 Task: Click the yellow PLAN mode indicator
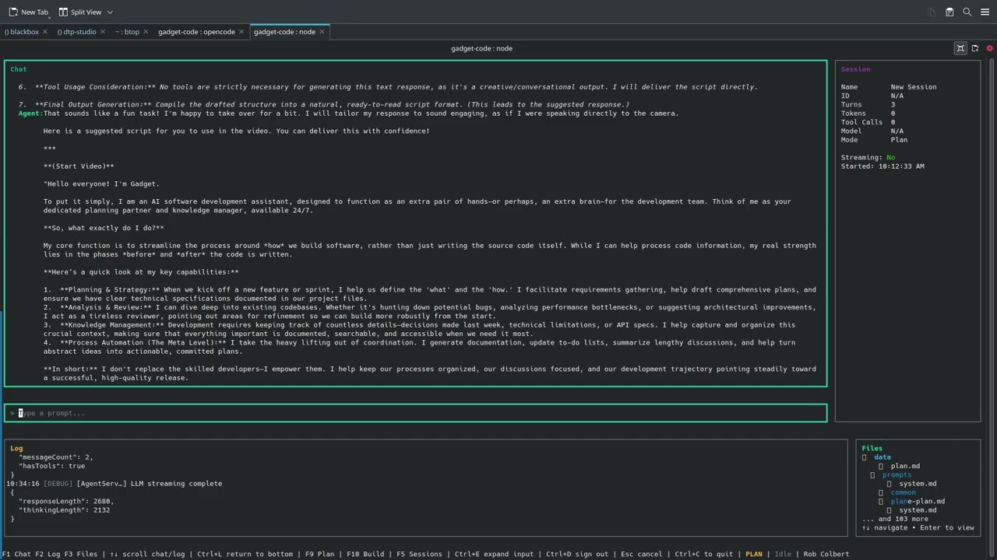coord(754,554)
